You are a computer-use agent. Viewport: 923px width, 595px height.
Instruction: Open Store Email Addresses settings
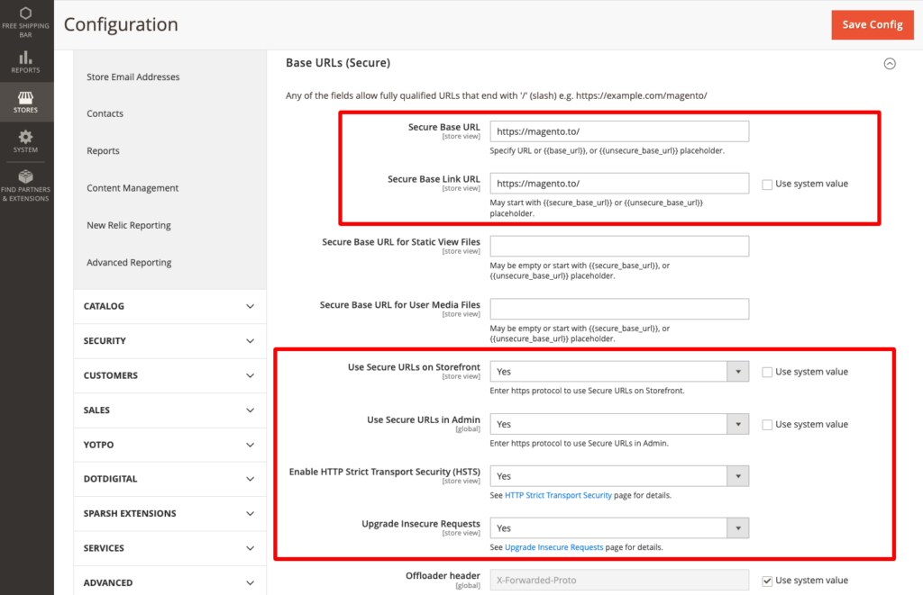pyautogui.click(x=133, y=77)
